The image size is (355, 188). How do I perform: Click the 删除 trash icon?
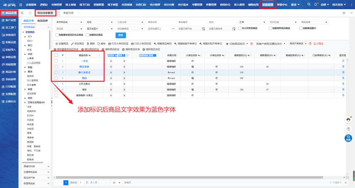point(88,44)
